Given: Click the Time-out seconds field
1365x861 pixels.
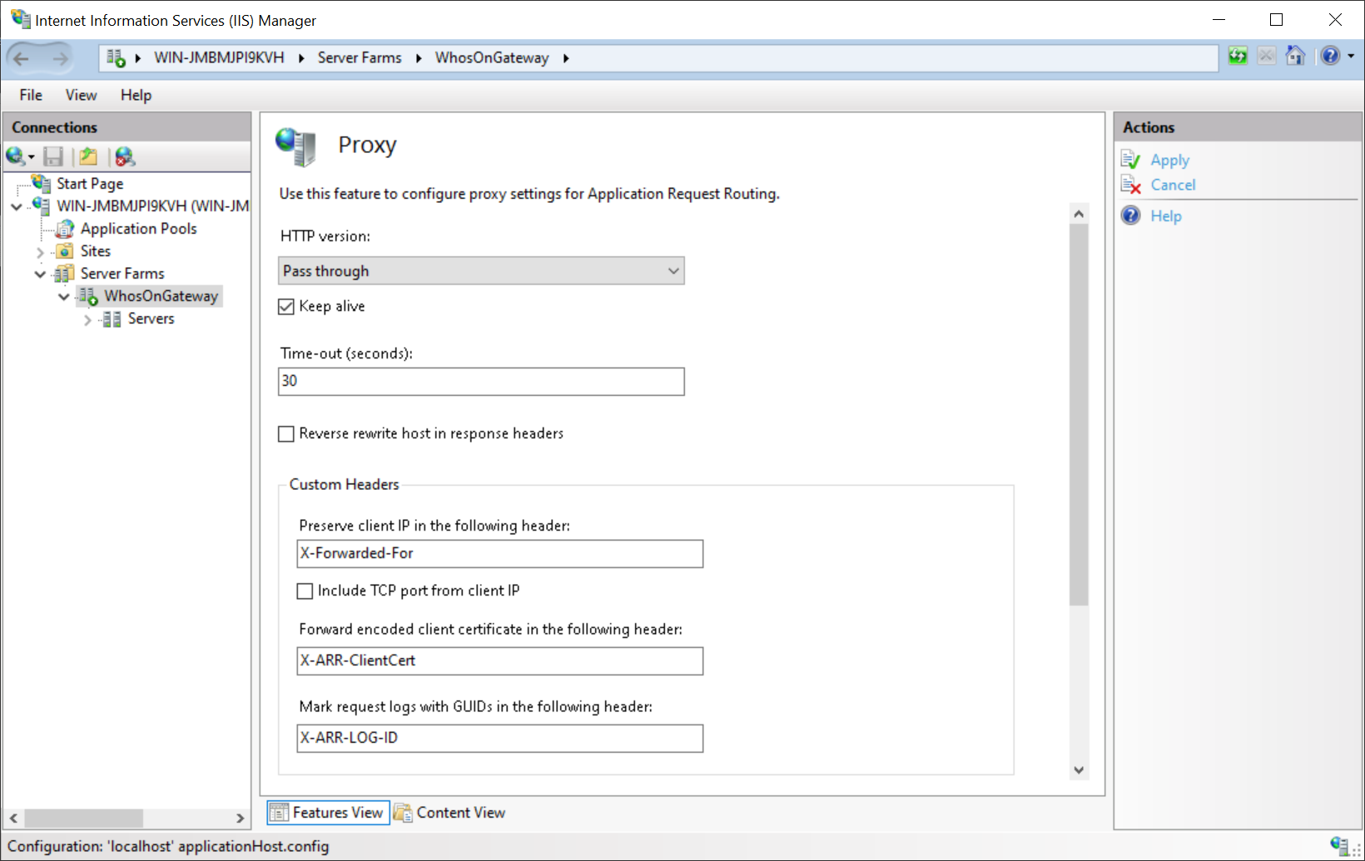Looking at the screenshot, I should (x=481, y=382).
